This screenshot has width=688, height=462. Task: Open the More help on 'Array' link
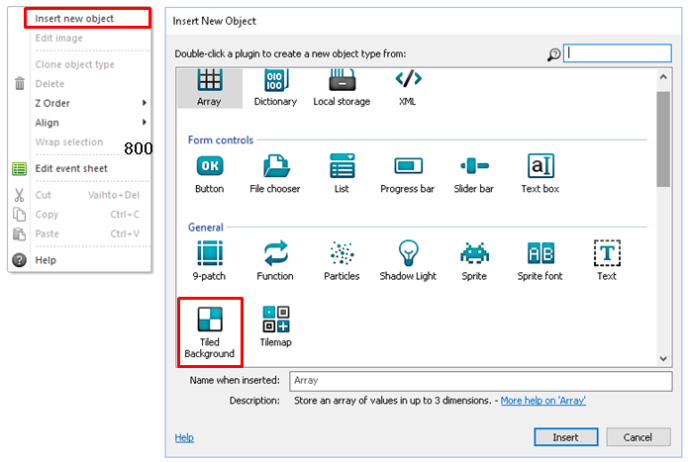[x=542, y=401]
